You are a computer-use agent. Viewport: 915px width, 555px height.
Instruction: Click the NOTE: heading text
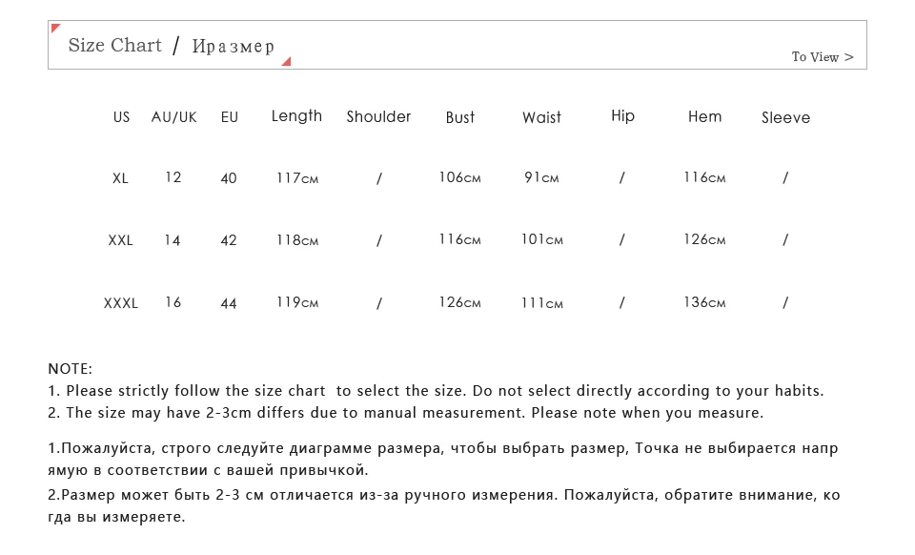point(70,369)
